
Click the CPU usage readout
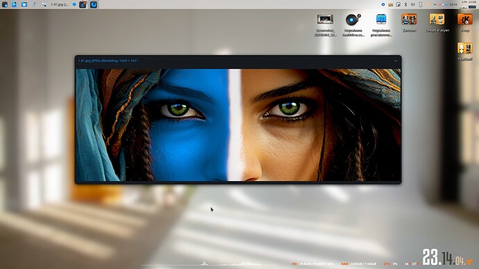tap(390, 264)
